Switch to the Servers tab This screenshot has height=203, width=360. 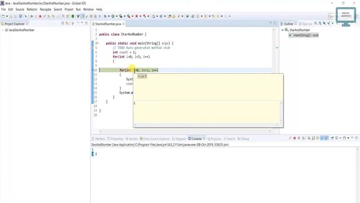point(132,139)
